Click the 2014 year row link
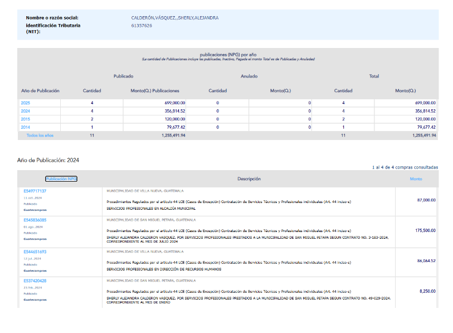The width and height of the screenshot is (453, 333). point(26,127)
